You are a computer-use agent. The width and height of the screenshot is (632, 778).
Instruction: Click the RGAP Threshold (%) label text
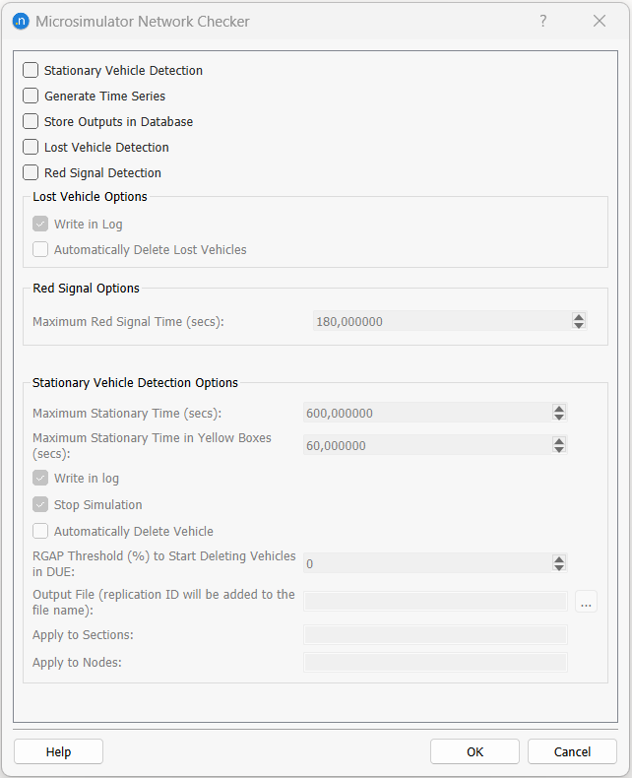[163, 563]
